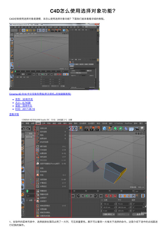The width and height of the screenshot is (168, 238).
Task: Click viewport move camera icon, lower screenshot
Action: tap(136, 134)
